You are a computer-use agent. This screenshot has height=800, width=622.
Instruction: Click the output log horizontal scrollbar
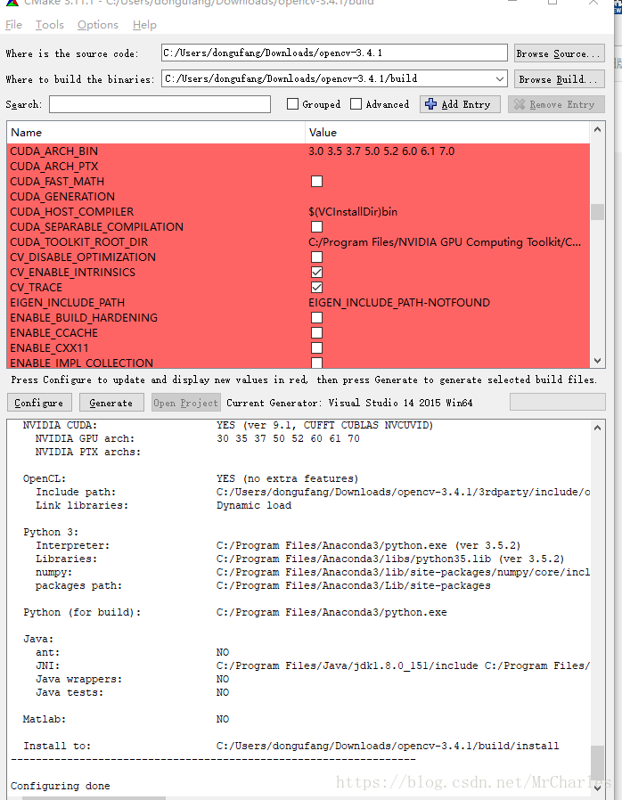point(94,798)
